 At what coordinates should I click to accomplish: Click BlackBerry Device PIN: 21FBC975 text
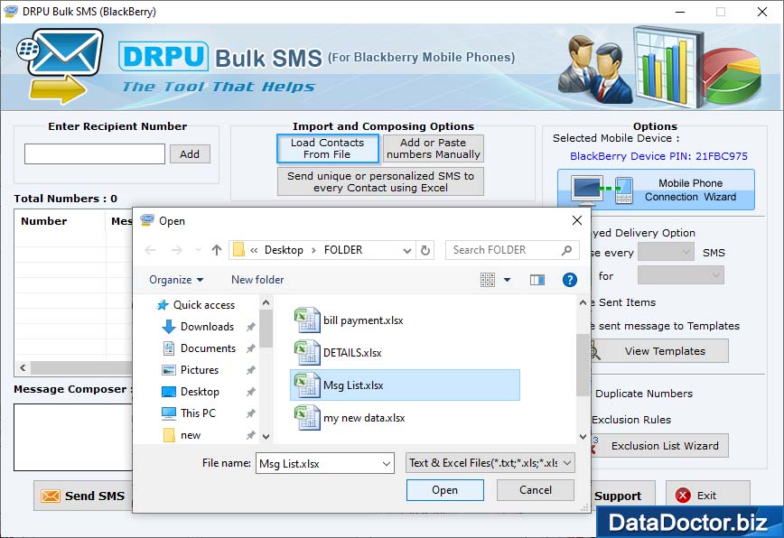pyautogui.click(x=658, y=156)
